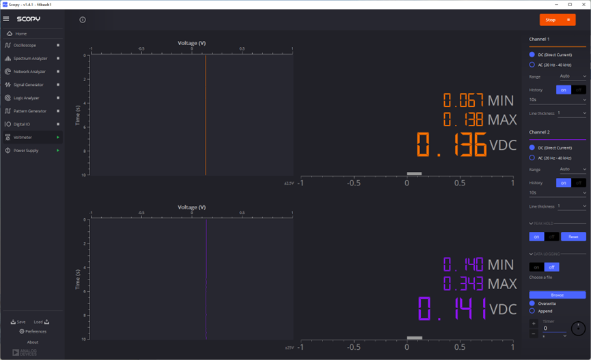
Task: Open the hamburger menu icon
Action: [6, 19]
